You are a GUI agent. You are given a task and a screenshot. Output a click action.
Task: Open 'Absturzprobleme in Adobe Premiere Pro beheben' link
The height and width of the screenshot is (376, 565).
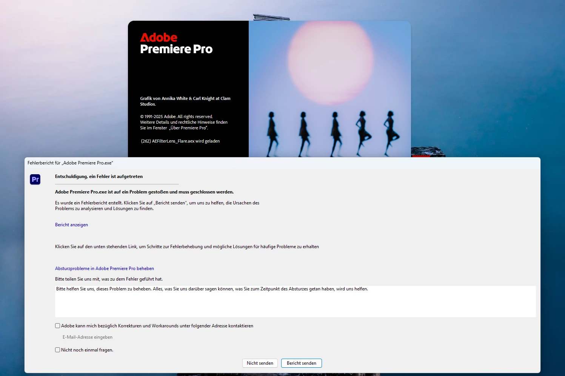click(105, 269)
